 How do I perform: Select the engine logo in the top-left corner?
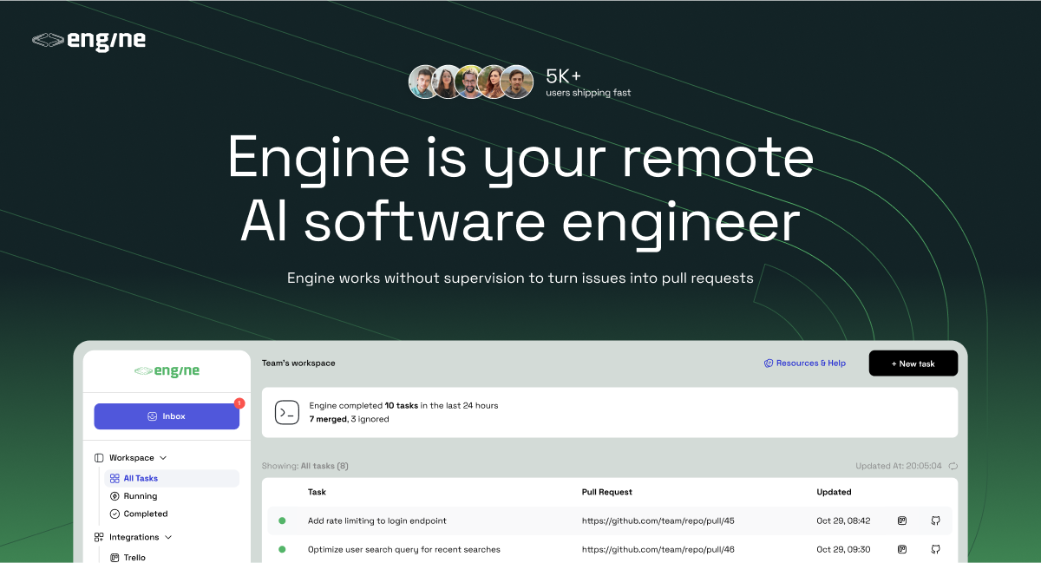coord(89,40)
